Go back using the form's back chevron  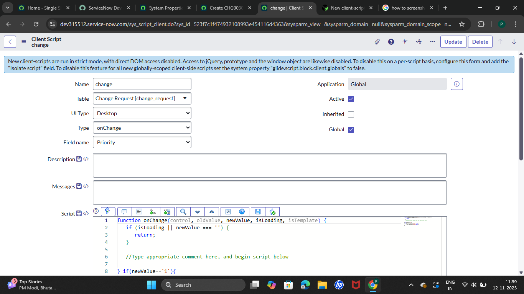(10, 42)
